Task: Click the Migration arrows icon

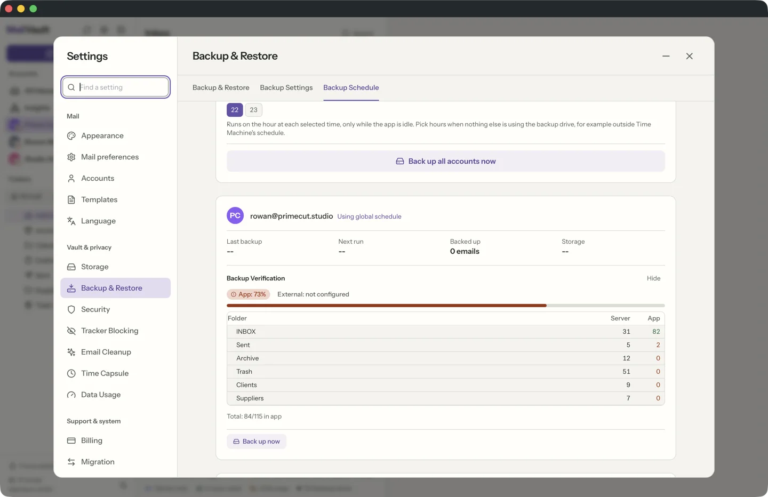Action: [x=71, y=462]
